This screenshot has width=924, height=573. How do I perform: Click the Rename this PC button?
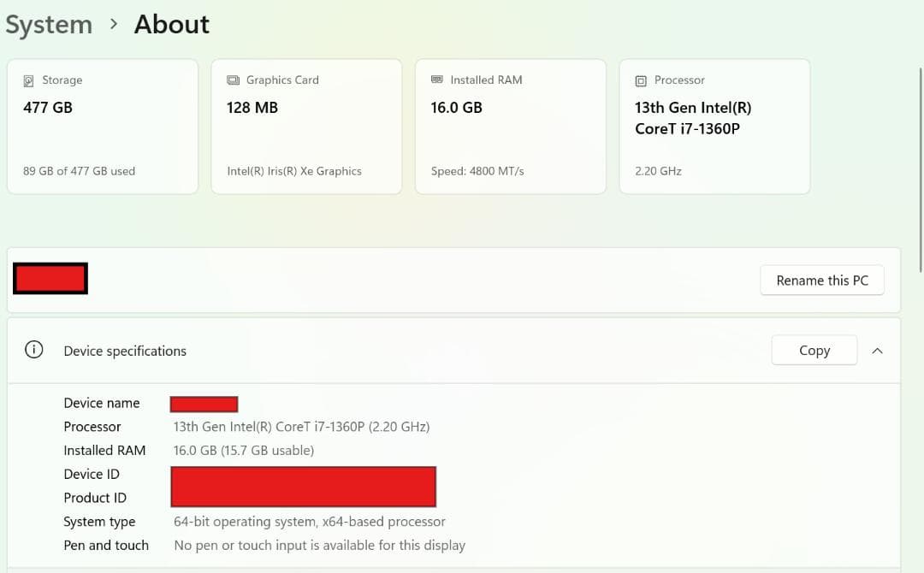coord(821,281)
